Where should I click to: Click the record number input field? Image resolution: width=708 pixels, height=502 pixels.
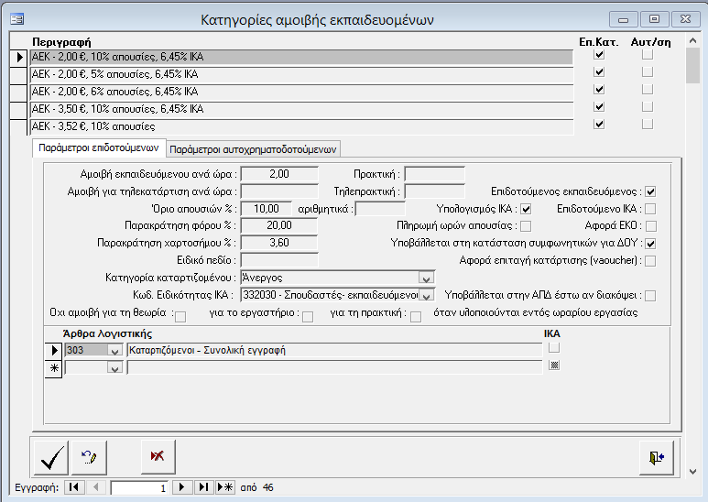coord(139,488)
